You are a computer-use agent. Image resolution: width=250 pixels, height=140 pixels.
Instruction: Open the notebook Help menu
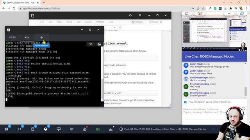[111, 22]
